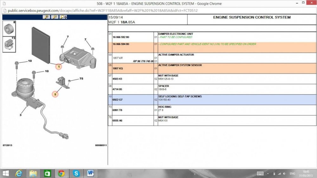The image size is (317, 178).
Task: Click callout 3 label on the damper actuator
Action: (x=20, y=115)
